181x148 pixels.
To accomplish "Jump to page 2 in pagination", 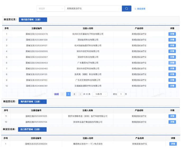I will pos(74,94).
